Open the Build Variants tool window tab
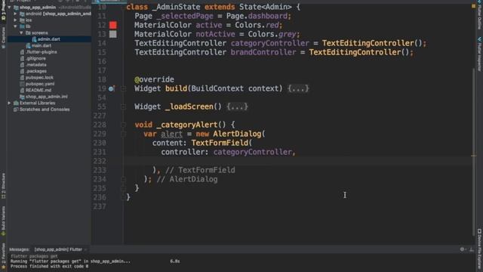This screenshot has height=272, width=483. coord(3,221)
